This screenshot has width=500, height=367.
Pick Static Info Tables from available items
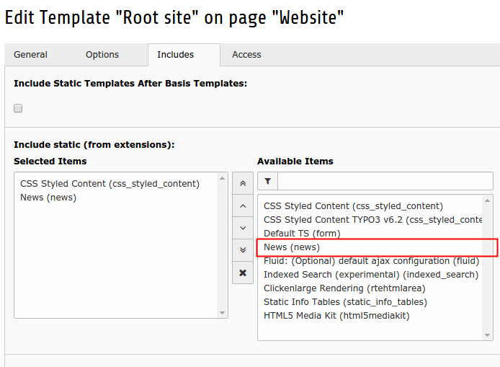coord(345,302)
